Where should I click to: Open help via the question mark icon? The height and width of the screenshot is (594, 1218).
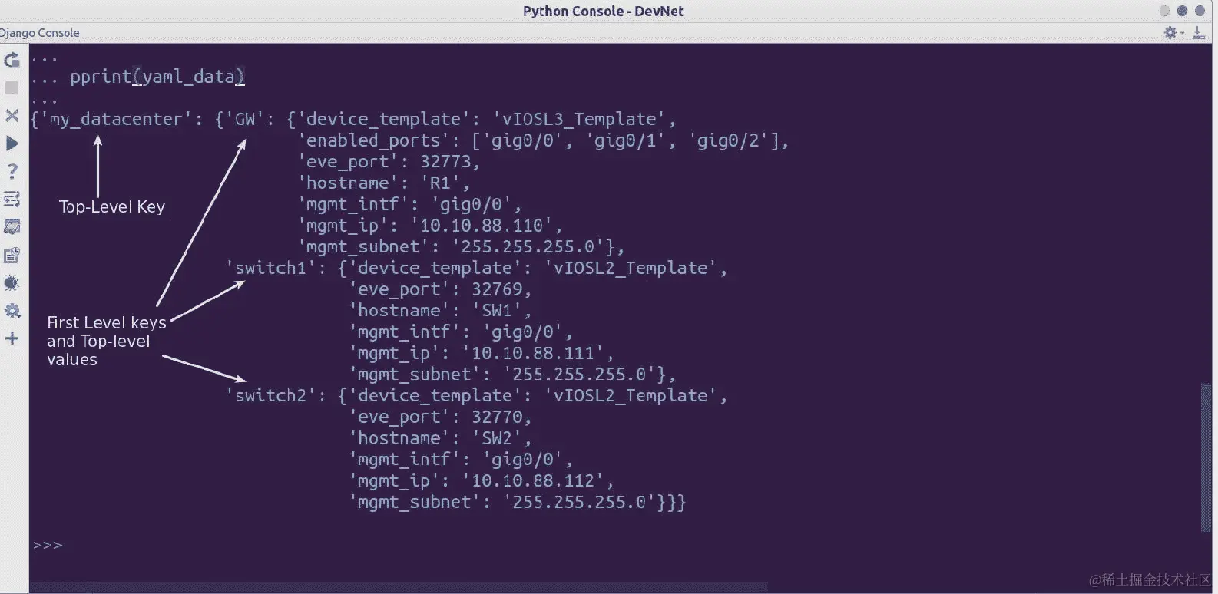[12, 171]
